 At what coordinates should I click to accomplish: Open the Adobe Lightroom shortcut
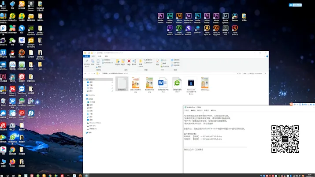point(226,16)
